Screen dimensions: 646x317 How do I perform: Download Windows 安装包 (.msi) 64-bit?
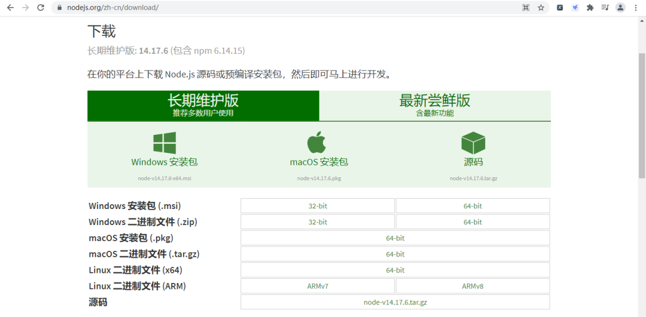click(x=473, y=206)
